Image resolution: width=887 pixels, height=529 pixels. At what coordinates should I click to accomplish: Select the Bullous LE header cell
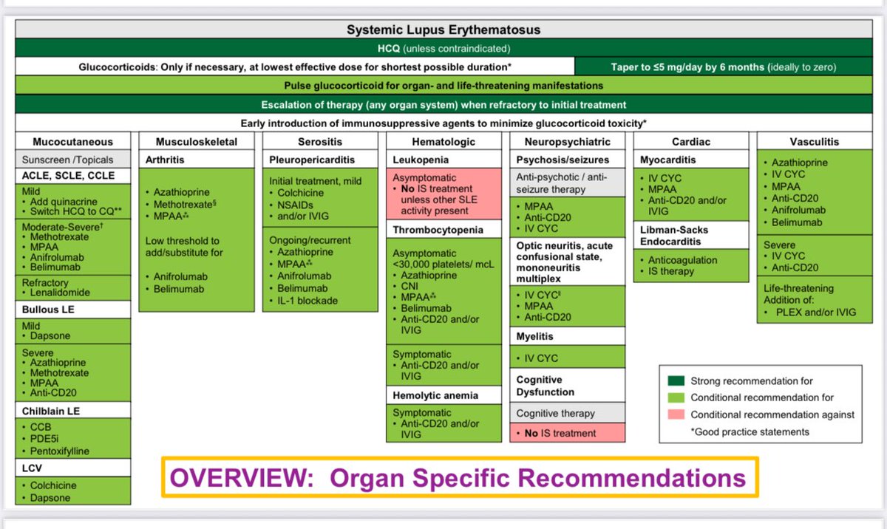[x=72, y=309]
